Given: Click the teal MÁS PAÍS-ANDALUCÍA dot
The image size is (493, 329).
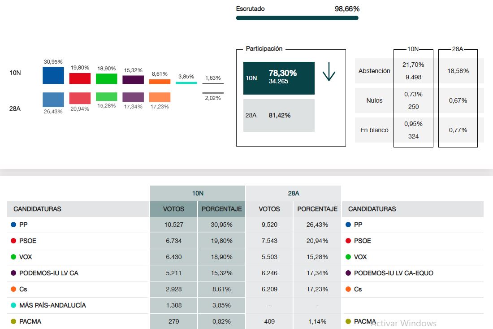Looking at the screenshot, I should 13,305.
